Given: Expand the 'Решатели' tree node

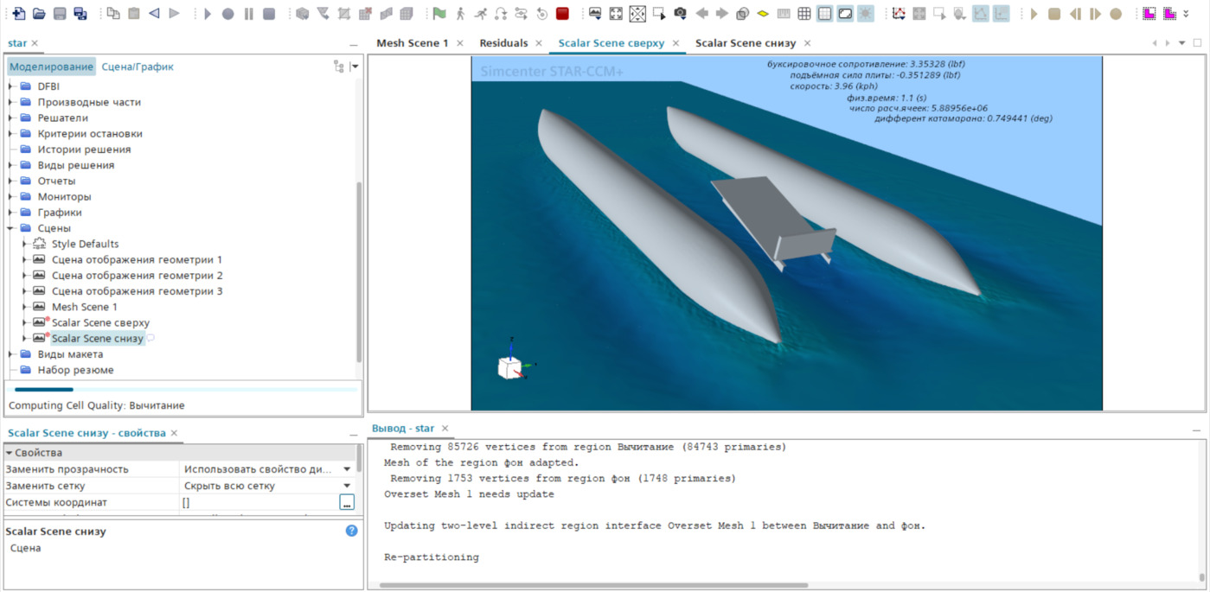Looking at the screenshot, I should pos(11,118).
